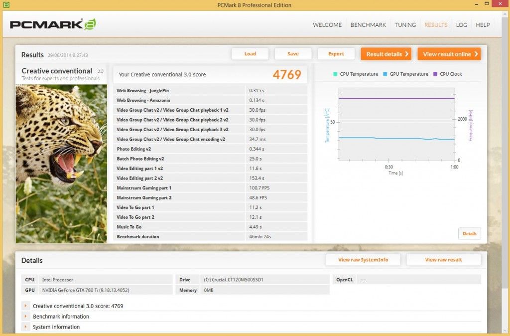The height and width of the screenshot is (336, 510).
Task: Click the GPU Temperature legend swatch
Action: (385, 74)
